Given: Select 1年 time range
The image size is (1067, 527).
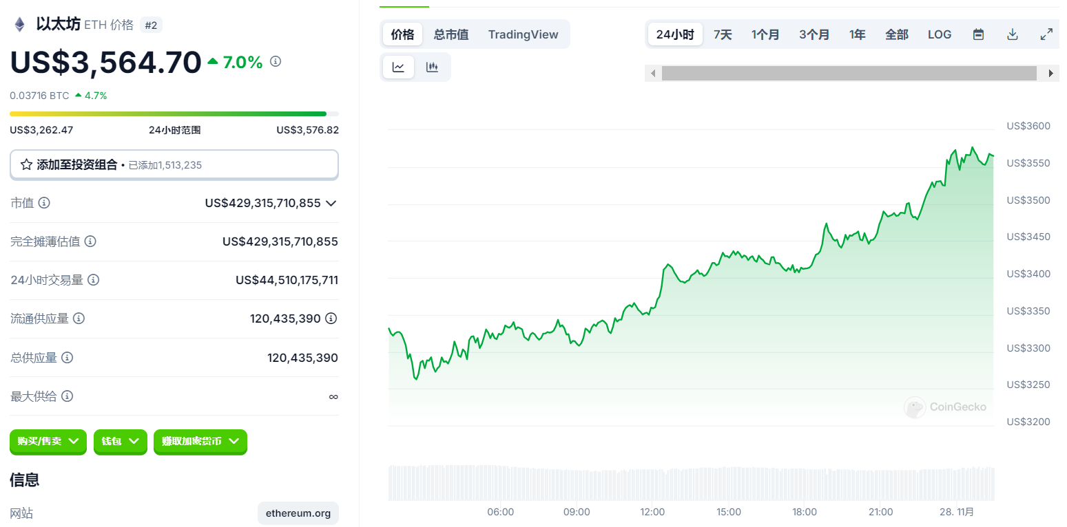Looking at the screenshot, I should click(x=858, y=34).
